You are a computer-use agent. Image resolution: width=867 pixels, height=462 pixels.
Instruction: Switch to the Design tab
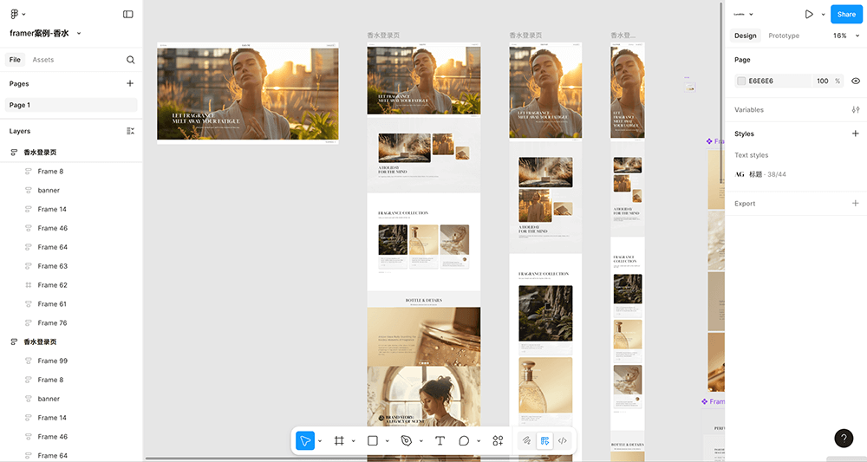[745, 36]
